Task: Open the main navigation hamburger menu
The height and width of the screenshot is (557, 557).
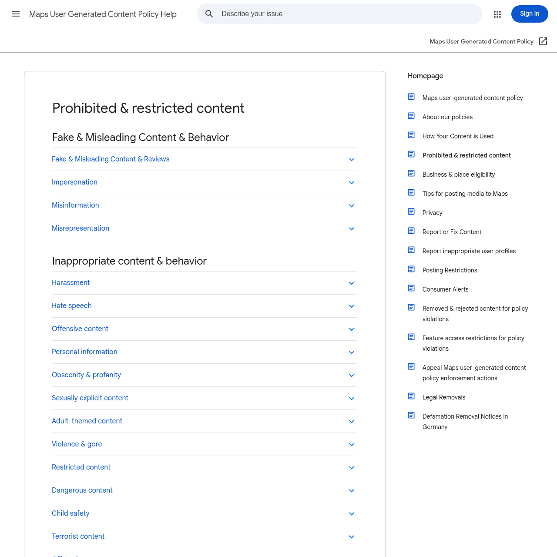Action: coord(16,14)
